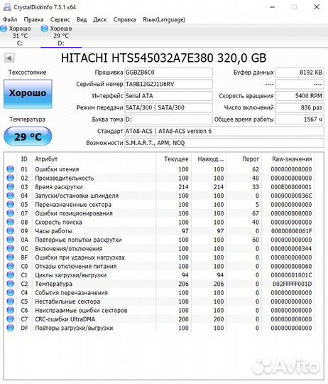Click status dot for Отказы отключения питания
This screenshot has height=384, width=328.
pos(10,266)
